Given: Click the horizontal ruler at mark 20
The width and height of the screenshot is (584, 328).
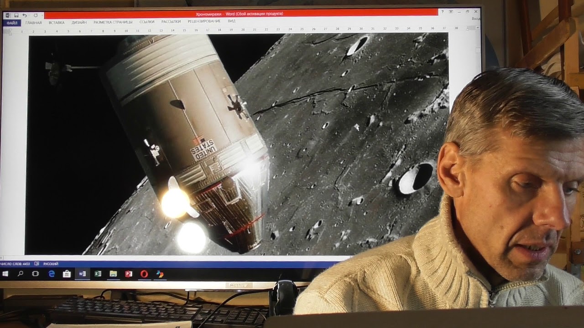Looking at the screenshot, I should 244,29.
